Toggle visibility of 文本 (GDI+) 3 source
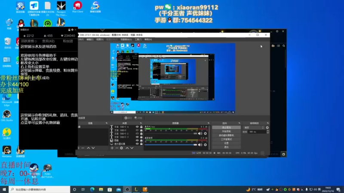This screenshot has height=193, width=344. tap(137, 137)
